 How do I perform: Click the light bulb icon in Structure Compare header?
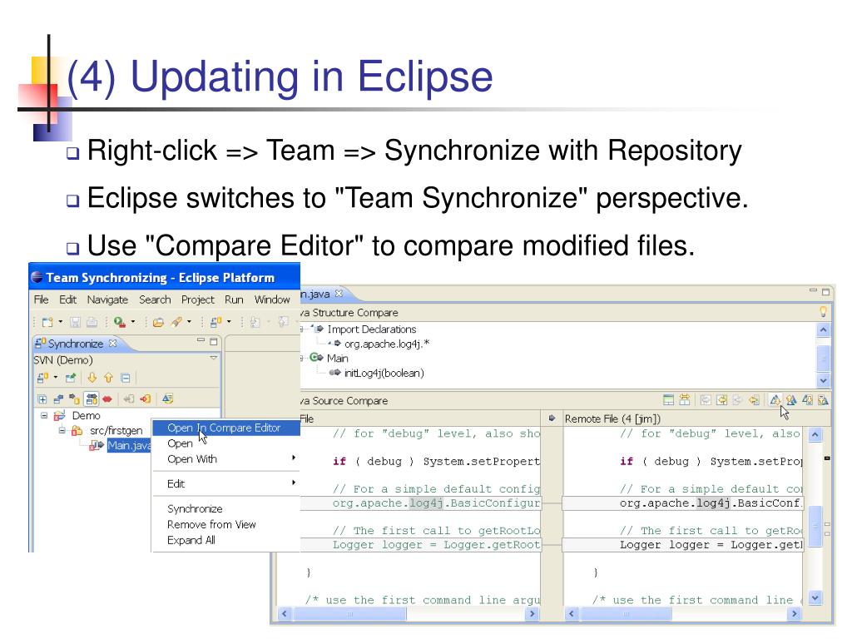click(823, 312)
